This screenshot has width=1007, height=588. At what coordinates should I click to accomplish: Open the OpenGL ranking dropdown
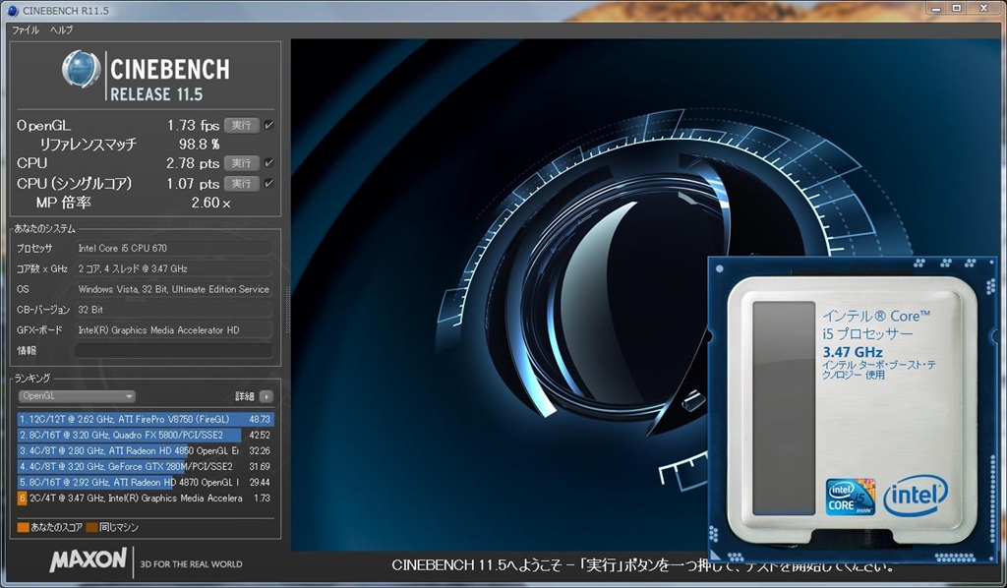click(x=77, y=396)
